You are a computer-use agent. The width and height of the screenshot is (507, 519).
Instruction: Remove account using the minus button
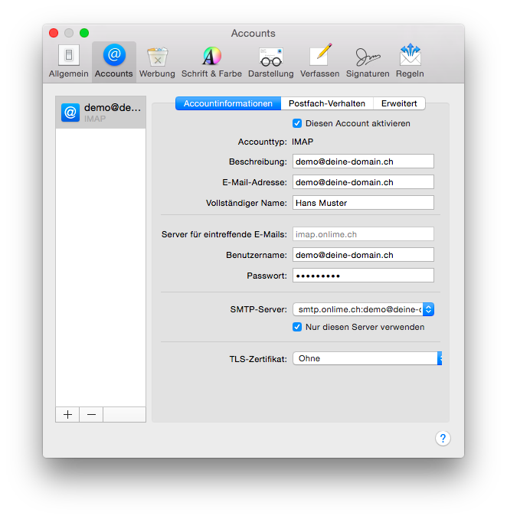tap(91, 414)
